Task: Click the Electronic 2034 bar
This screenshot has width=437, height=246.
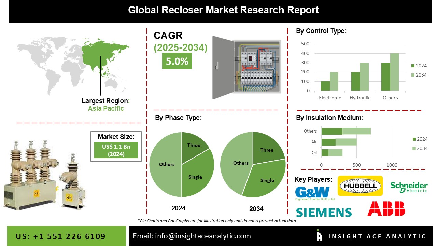Action: tap(334, 81)
